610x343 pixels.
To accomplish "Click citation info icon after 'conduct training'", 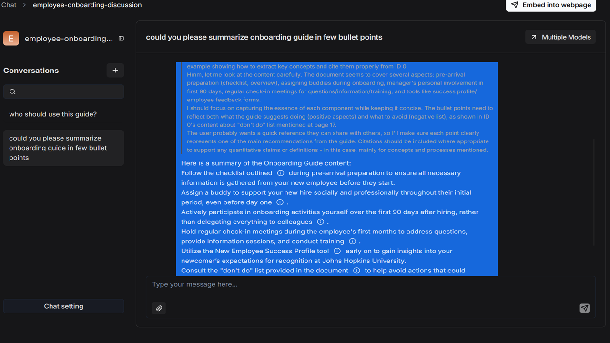I will point(352,241).
